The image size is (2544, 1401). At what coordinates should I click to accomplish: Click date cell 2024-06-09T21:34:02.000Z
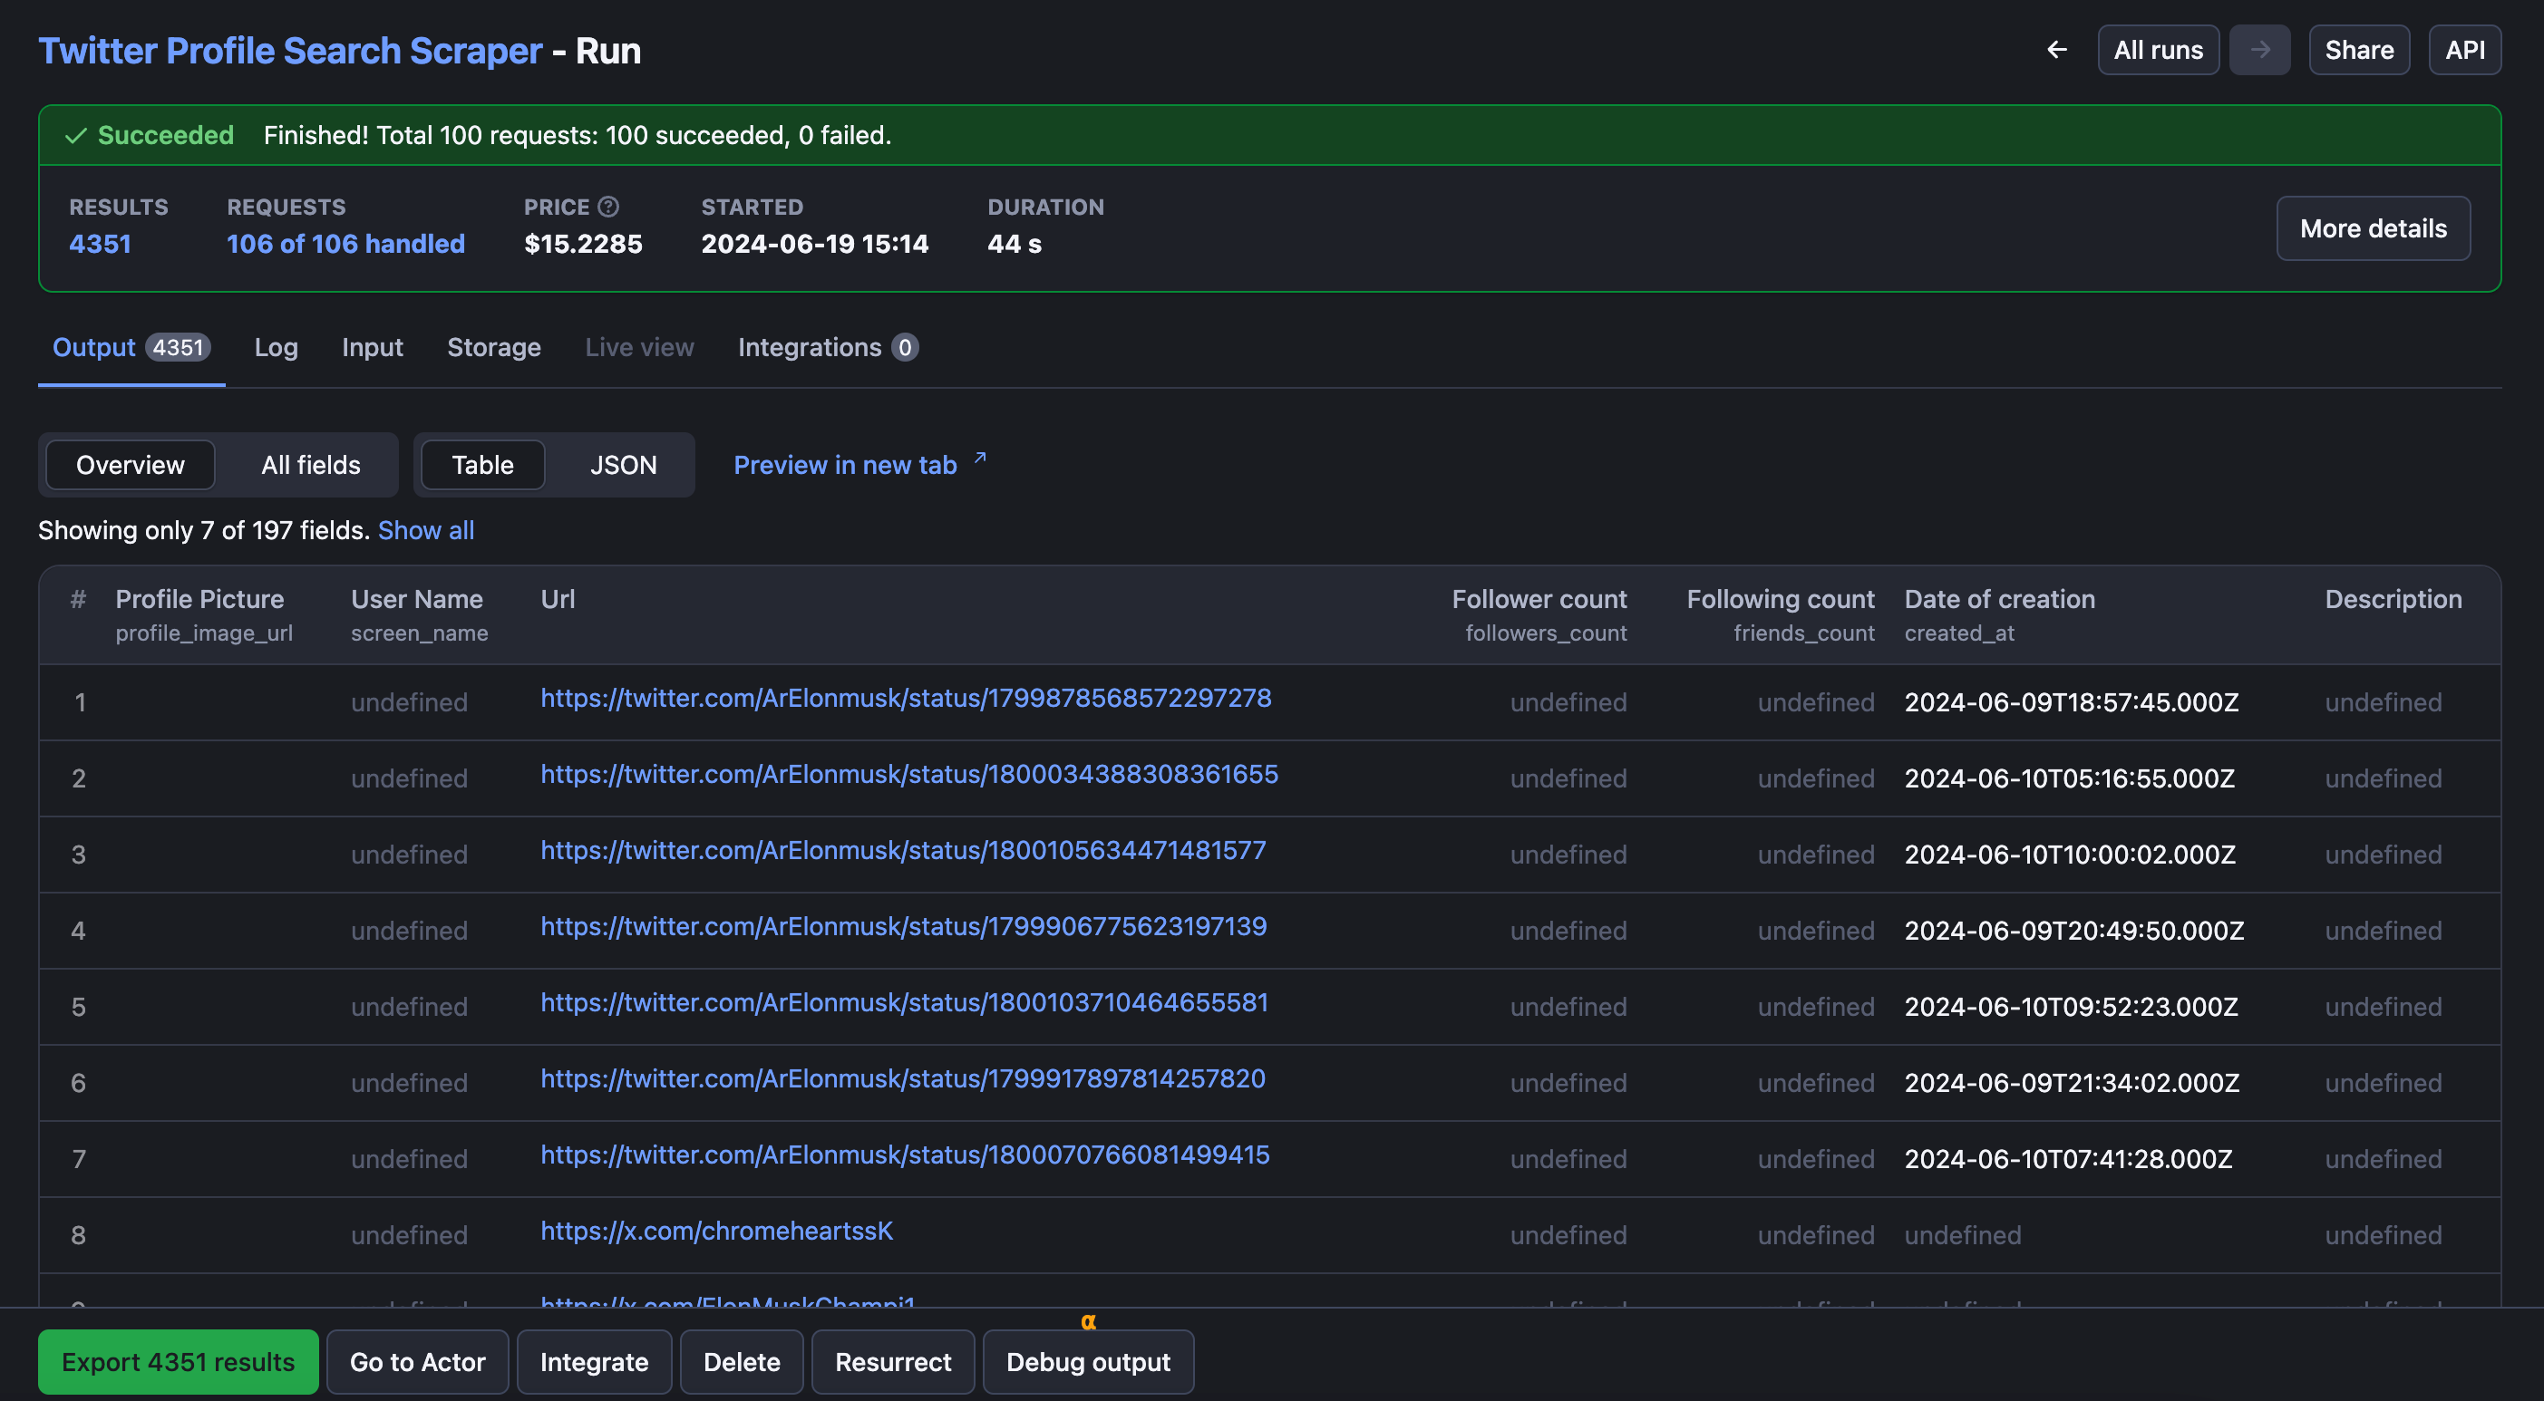(2071, 1082)
